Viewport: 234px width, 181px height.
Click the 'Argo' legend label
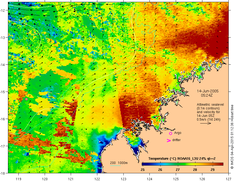pyautogui.click(x=178, y=133)
